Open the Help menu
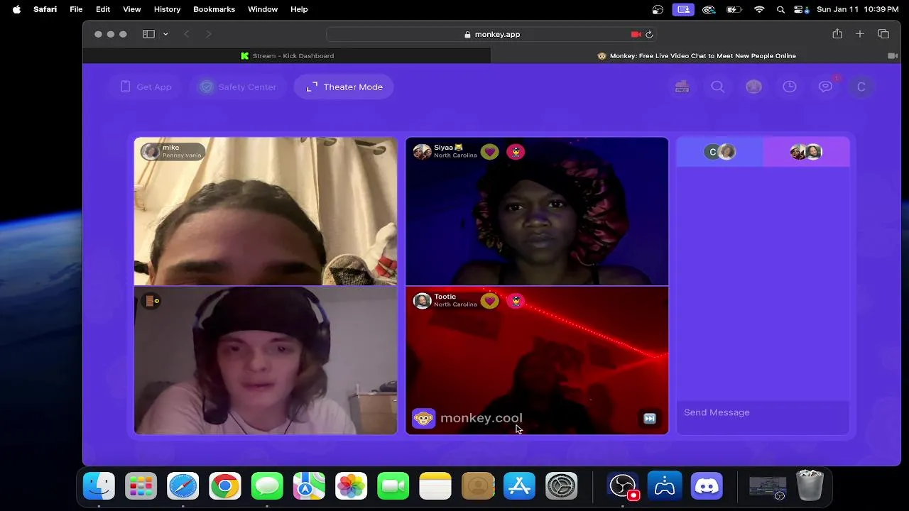This screenshot has width=909, height=511. (299, 9)
